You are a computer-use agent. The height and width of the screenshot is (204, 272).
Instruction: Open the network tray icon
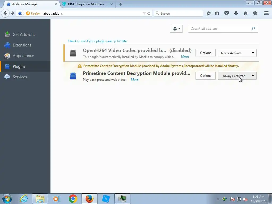(x=239, y=199)
